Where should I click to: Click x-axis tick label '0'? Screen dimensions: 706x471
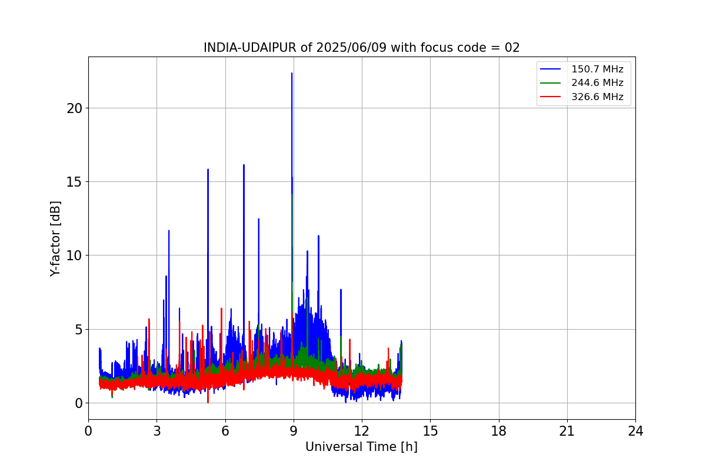[x=88, y=431]
